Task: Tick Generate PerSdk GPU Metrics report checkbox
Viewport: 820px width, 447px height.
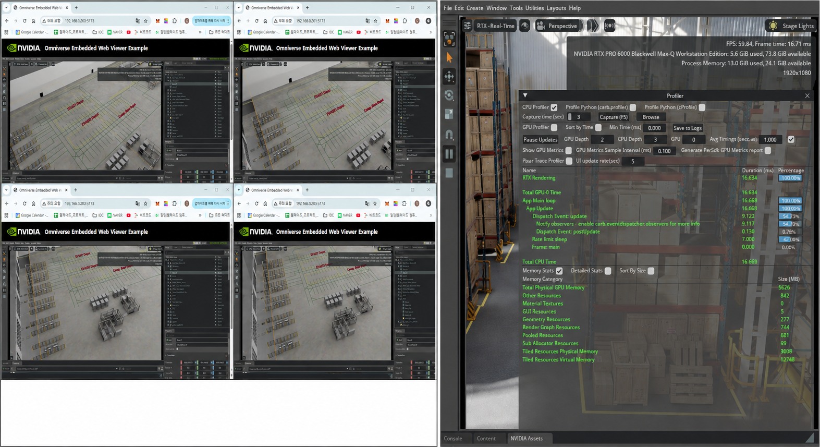Action: 767,150
